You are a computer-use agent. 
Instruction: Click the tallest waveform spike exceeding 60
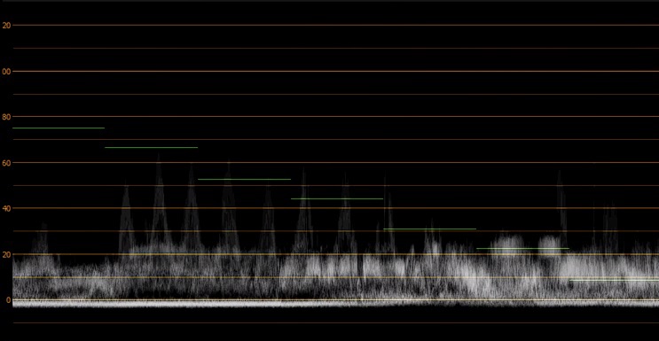[159, 202]
